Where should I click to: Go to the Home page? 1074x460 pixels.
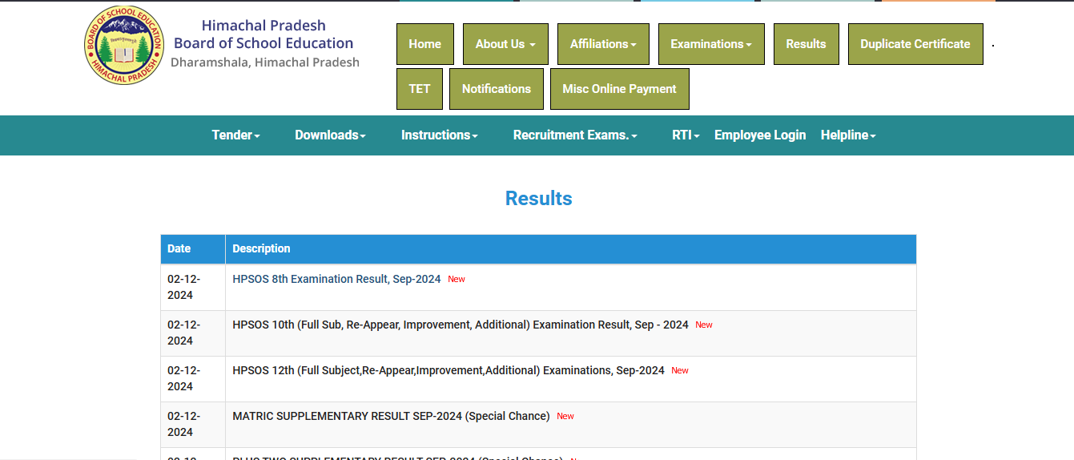click(x=424, y=44)
